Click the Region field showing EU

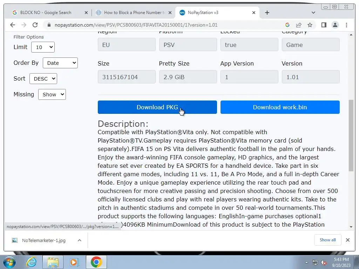127,44
